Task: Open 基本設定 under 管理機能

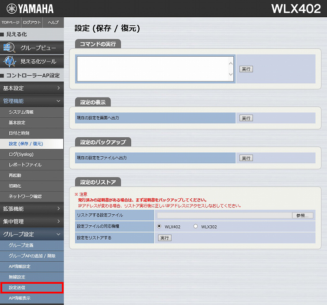Action: tap(32, 123)
